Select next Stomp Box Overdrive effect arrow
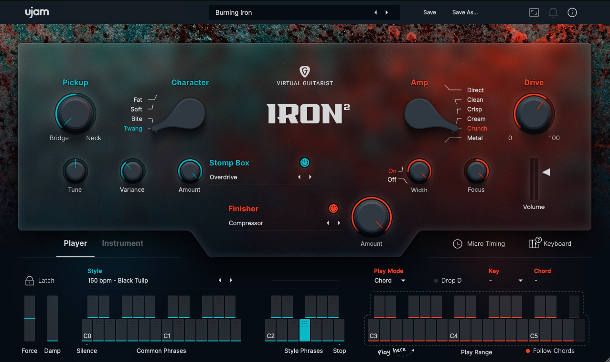Image resolution: width=610 pixels, height=362 pixels. pos(310,177)
